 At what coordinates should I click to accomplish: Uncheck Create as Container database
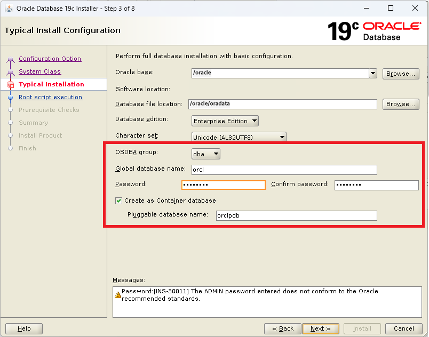tap(118, 201)
